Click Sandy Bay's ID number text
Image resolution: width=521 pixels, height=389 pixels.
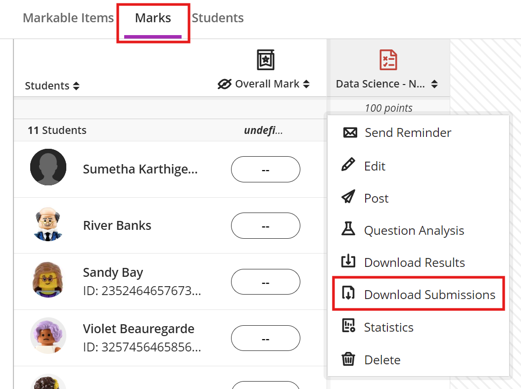pos(142,291)
